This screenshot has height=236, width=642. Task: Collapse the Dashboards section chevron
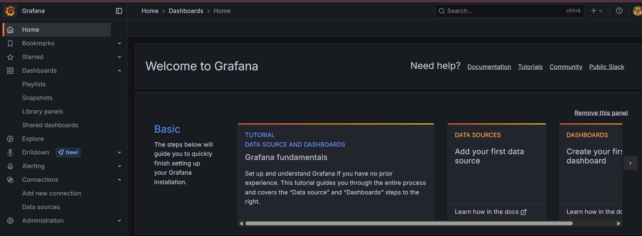click(119, 71)
